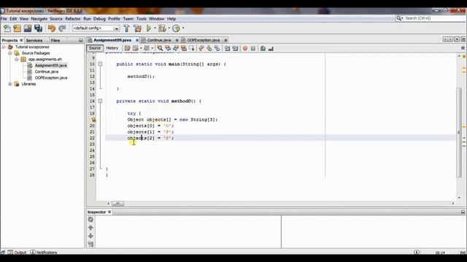Open the Navigate menu
Image resolution: width=467 pixels, height=262 pixels.
(x=39, y=19)
